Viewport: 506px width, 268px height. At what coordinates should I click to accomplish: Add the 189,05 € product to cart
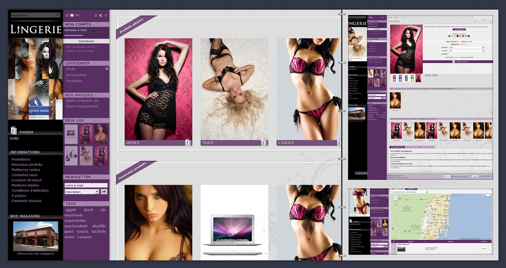pyautogui.click(x=188, y=142)
